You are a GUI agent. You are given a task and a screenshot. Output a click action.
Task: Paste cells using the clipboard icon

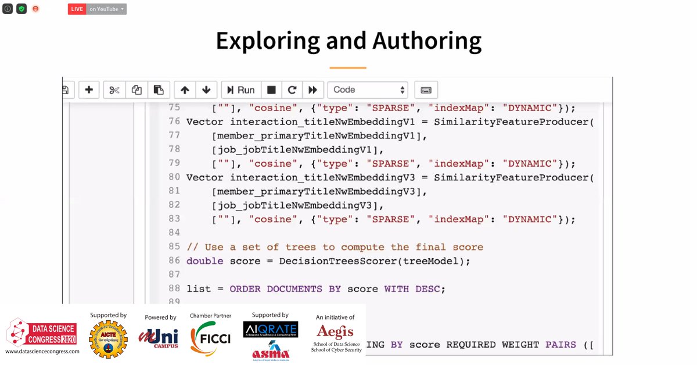[x=159, y=90]
